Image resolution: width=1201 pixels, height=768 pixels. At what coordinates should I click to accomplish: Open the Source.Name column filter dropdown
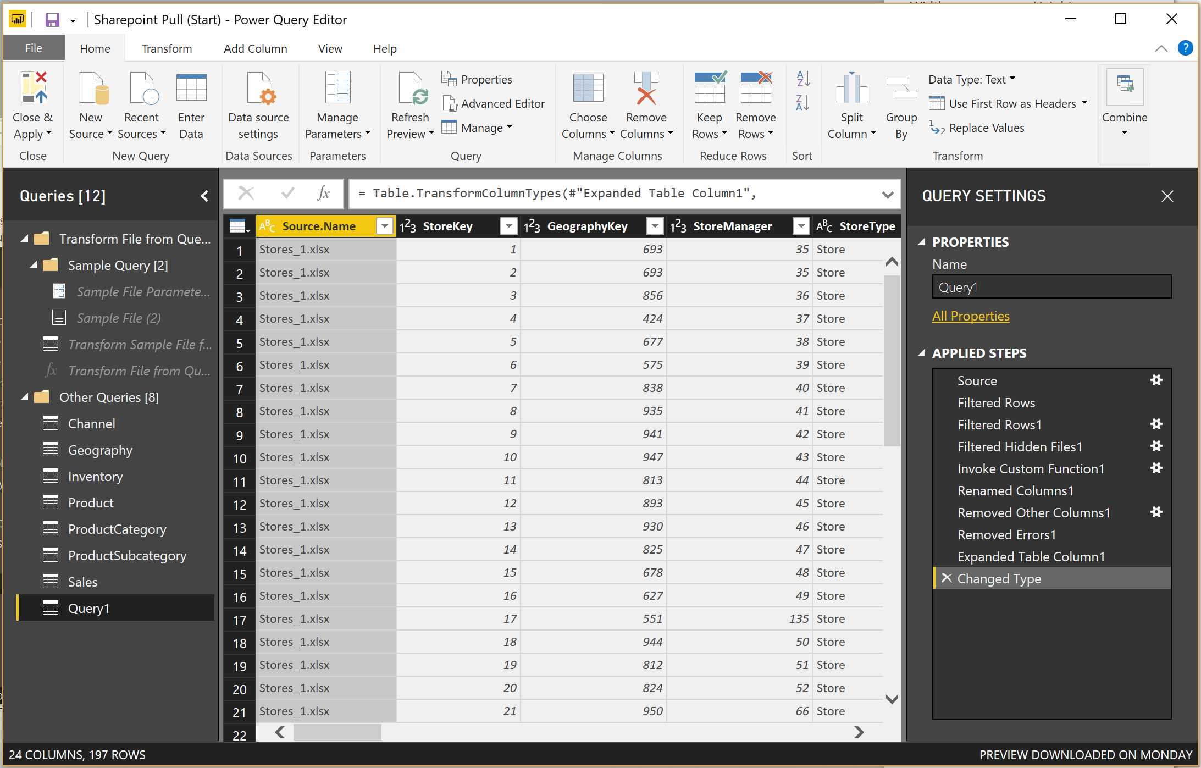click(x=384, y=226)
